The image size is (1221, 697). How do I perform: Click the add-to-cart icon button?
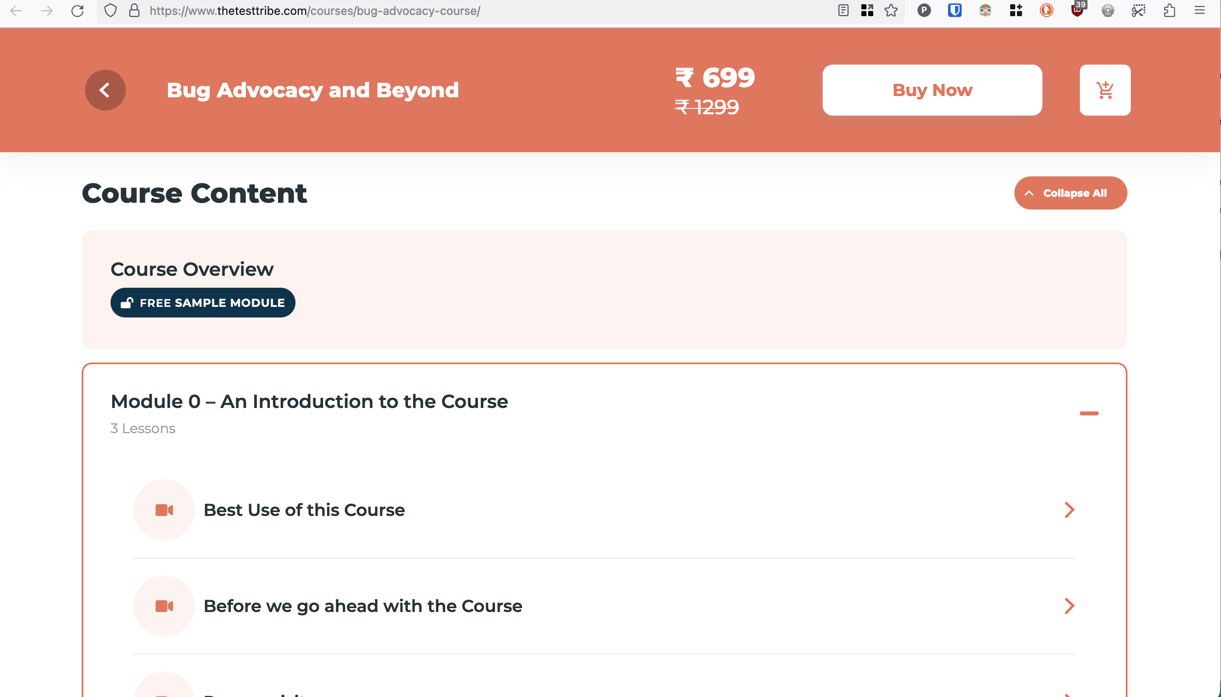1105,90
